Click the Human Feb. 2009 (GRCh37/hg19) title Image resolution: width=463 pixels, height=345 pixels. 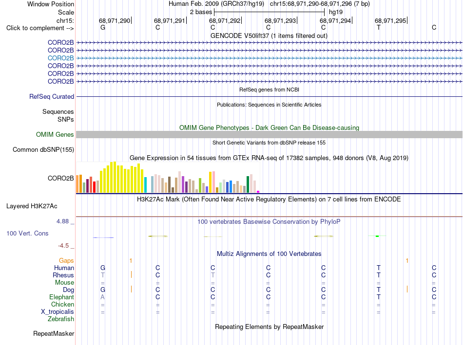click(216, 4)
